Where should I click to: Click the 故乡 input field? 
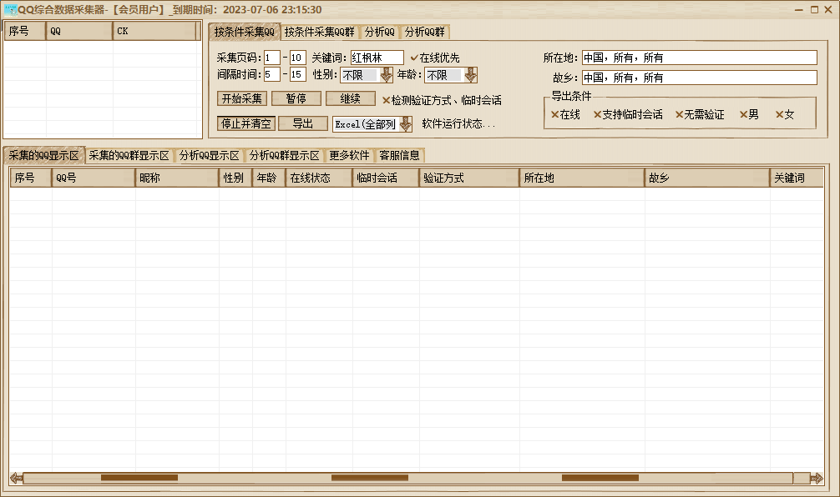700,78
